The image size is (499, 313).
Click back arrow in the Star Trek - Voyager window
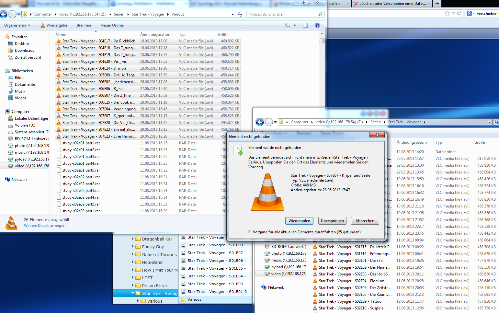coord(260,122)
